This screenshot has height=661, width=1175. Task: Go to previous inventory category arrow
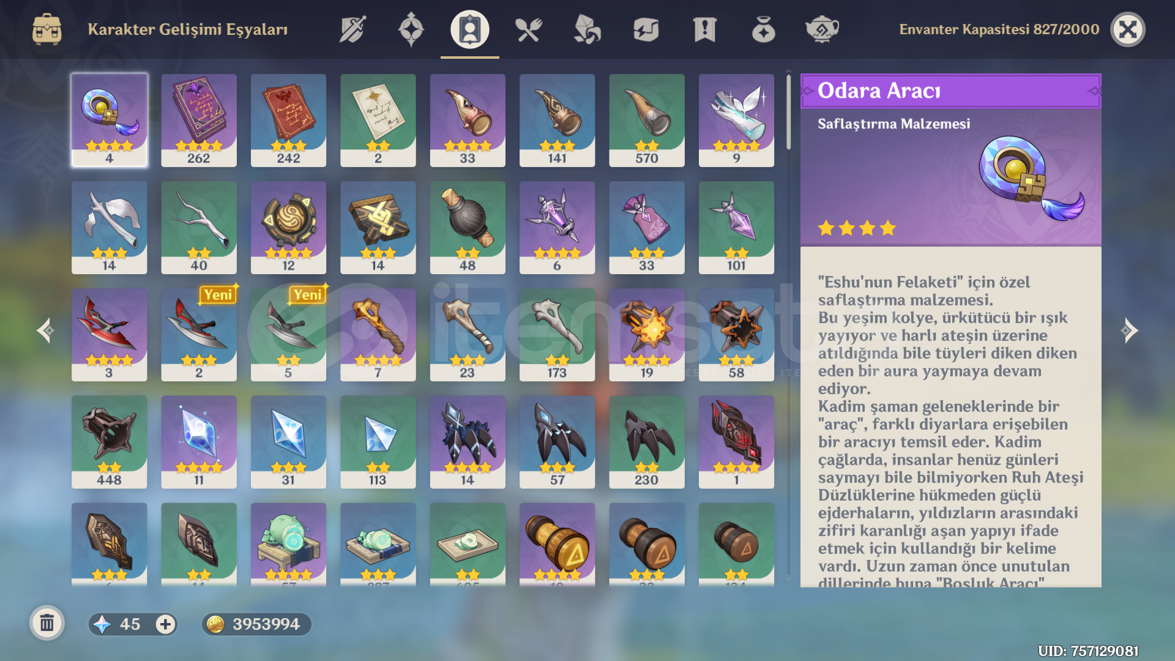45,330
